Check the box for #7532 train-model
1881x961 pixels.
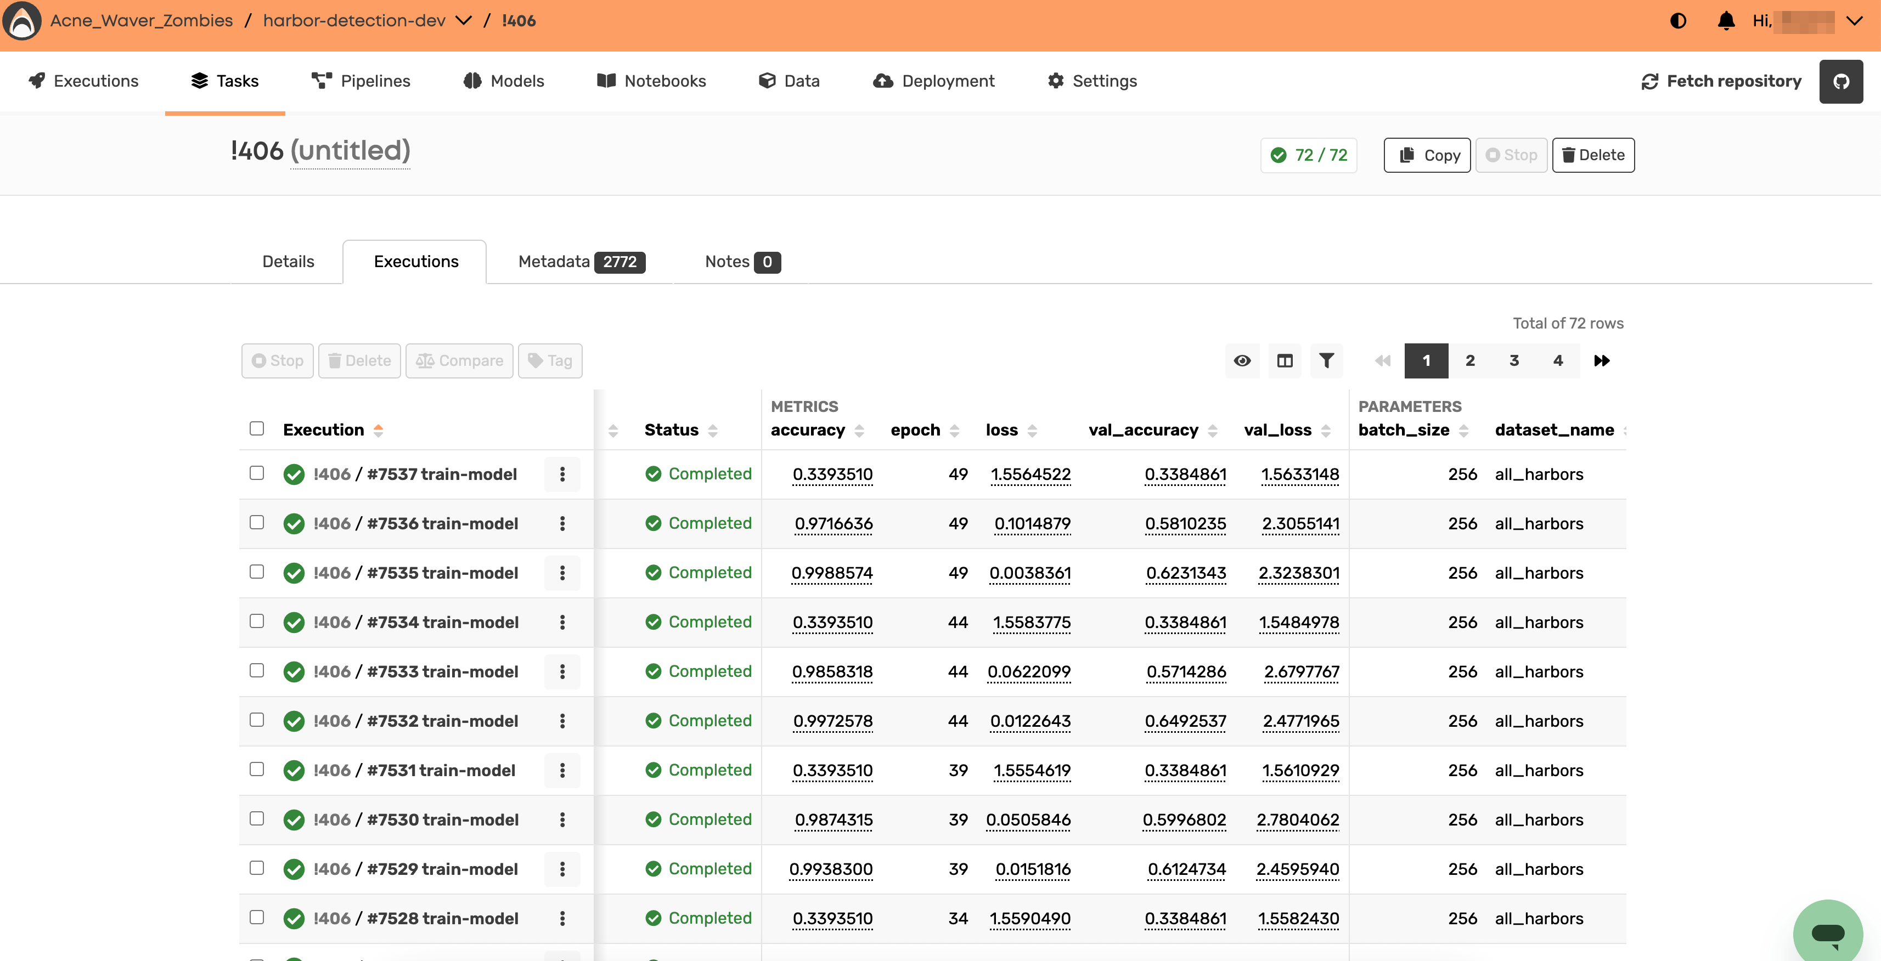click(256, 720)
